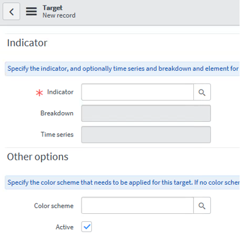Click the Indicator field label
This screenshot has height=234, width=242.
(x=60, y=92)
